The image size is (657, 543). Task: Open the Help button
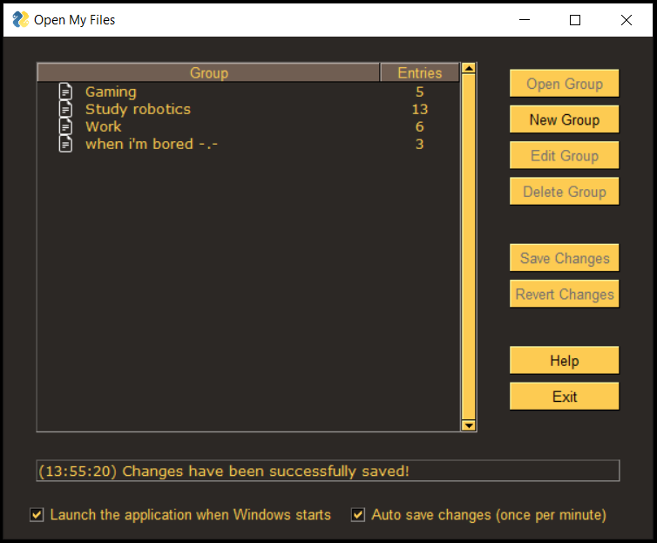[x=564, y=360]
